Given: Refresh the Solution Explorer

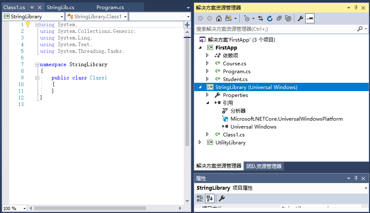Looking at the screenshot, I should (270, 18).
